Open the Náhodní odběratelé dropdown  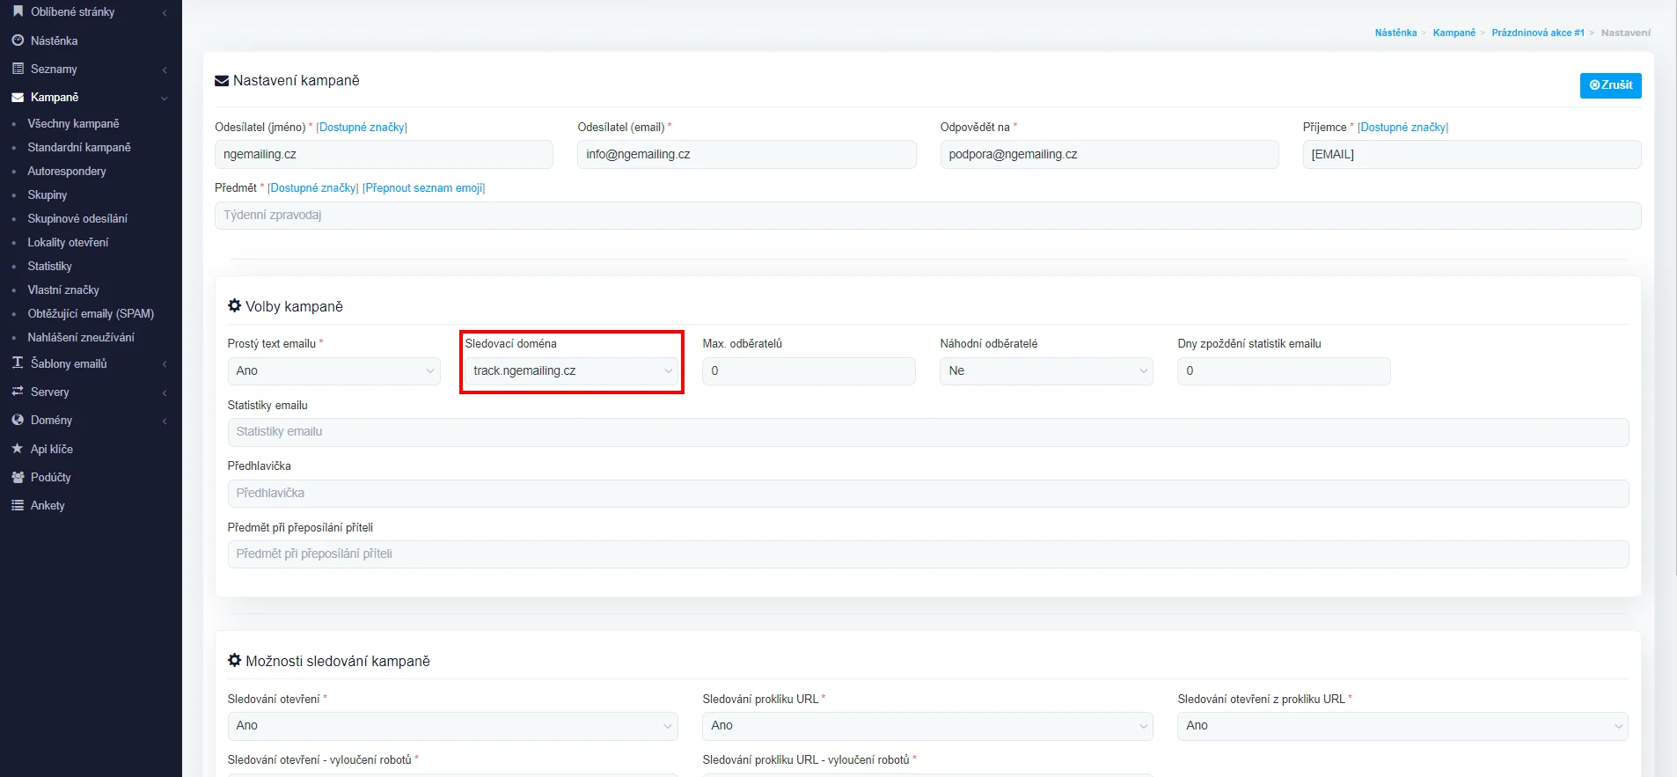tap(1046, 371)
